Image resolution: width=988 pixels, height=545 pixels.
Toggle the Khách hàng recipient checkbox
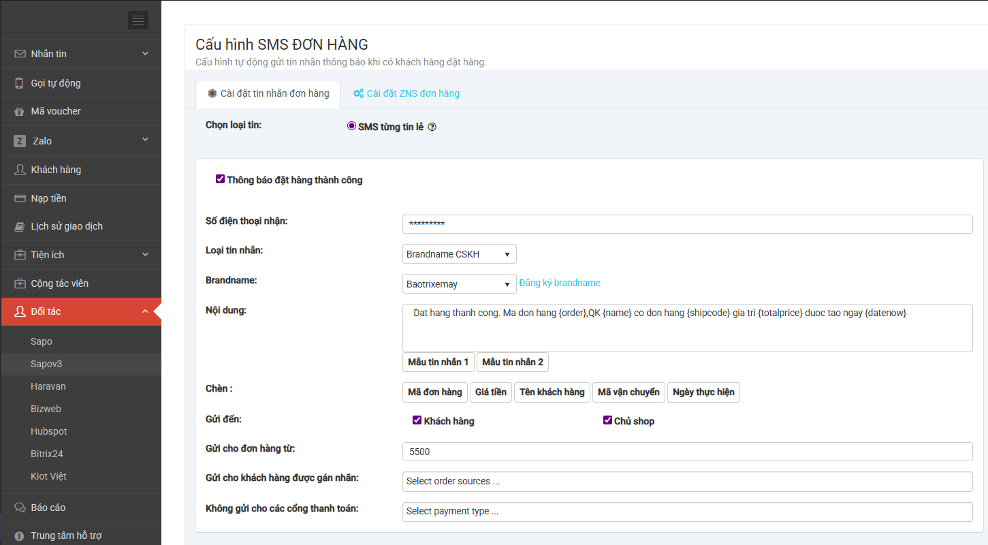pos(417,420)
